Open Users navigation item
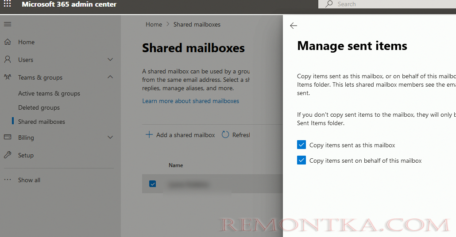Screen dimensions: 456x237 (x=26, y=60)
